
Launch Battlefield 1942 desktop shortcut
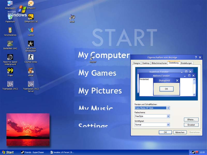pos(10,44)
